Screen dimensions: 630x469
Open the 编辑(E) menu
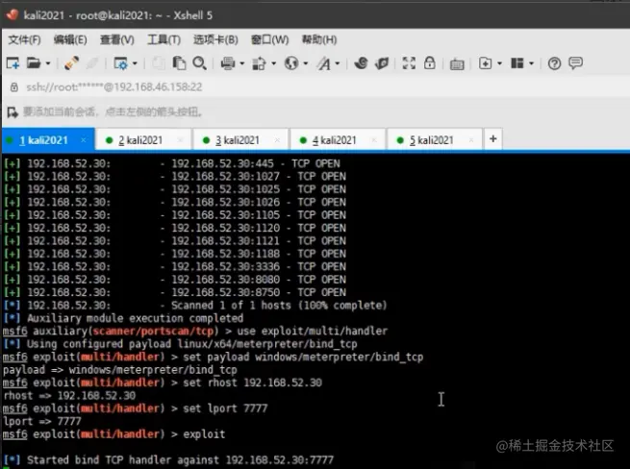(x=70, y=39)
